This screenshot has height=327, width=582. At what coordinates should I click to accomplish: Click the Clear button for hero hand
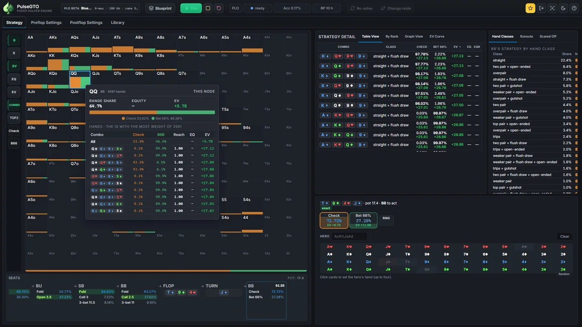click(565, 237)
